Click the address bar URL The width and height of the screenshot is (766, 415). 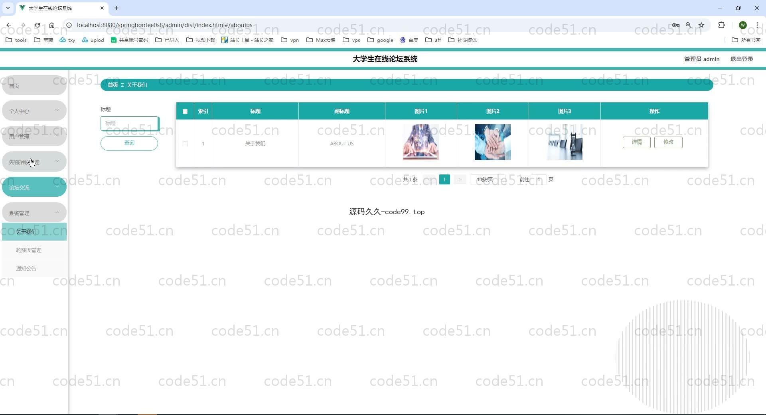click(x=164, y=25)
